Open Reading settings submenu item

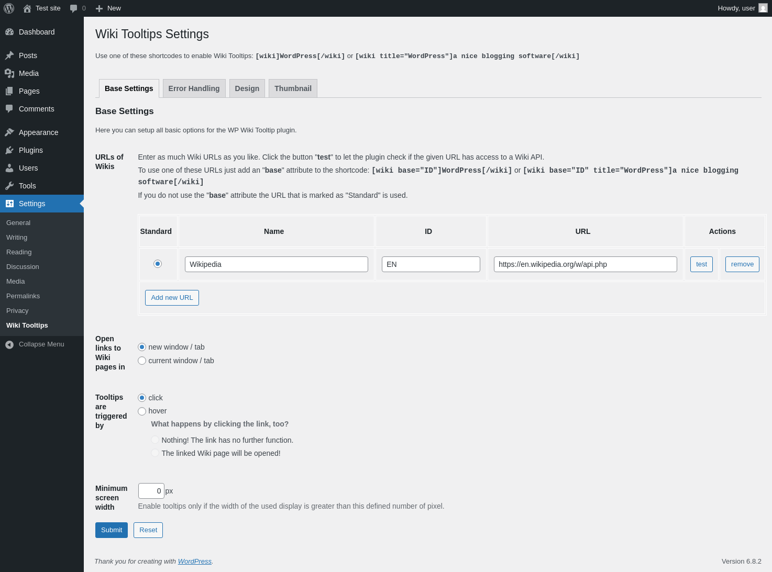point(42,252)
